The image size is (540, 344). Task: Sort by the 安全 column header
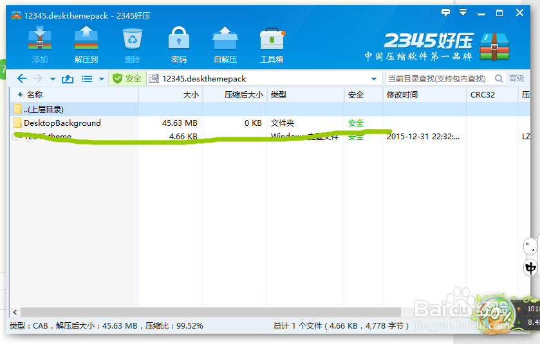[x=364, y=95]
